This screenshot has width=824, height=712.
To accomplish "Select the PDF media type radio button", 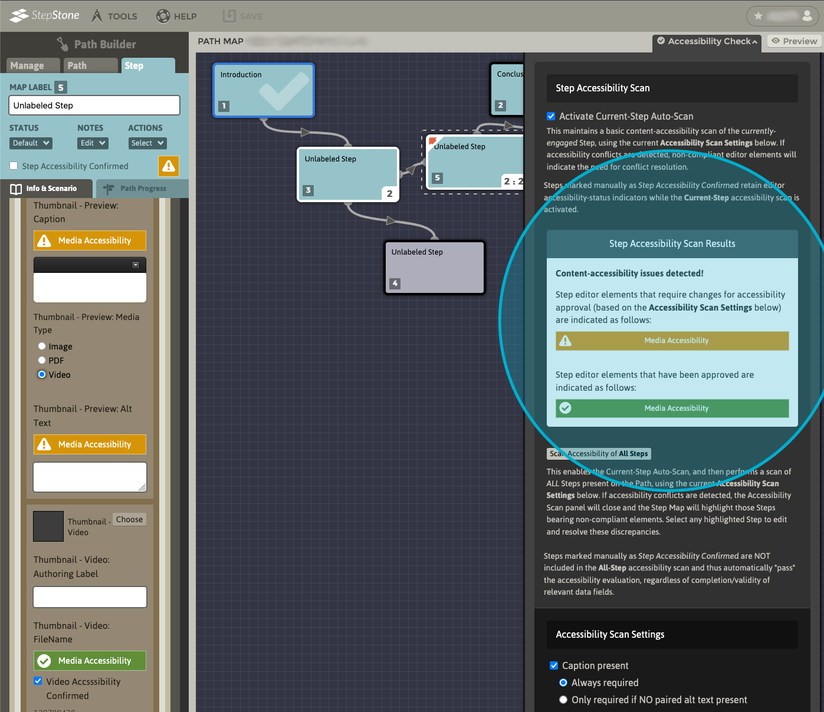I will (42, 360).
